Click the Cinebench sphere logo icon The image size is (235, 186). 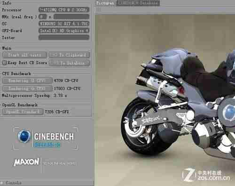[x=24, y=136]
